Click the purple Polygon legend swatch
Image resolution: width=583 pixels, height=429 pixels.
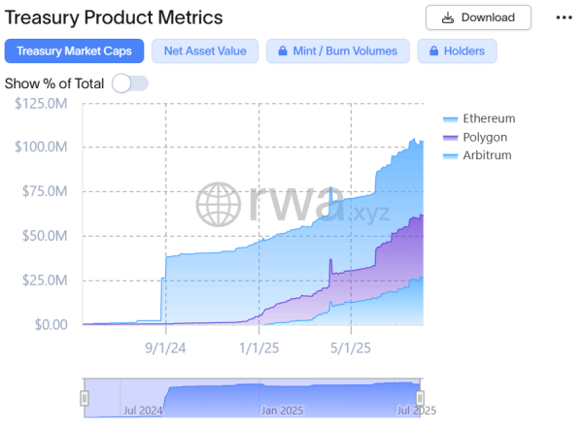tap(450, 137)
